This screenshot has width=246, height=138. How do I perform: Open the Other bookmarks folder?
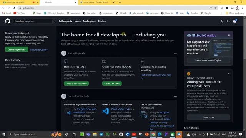(235, 13)
